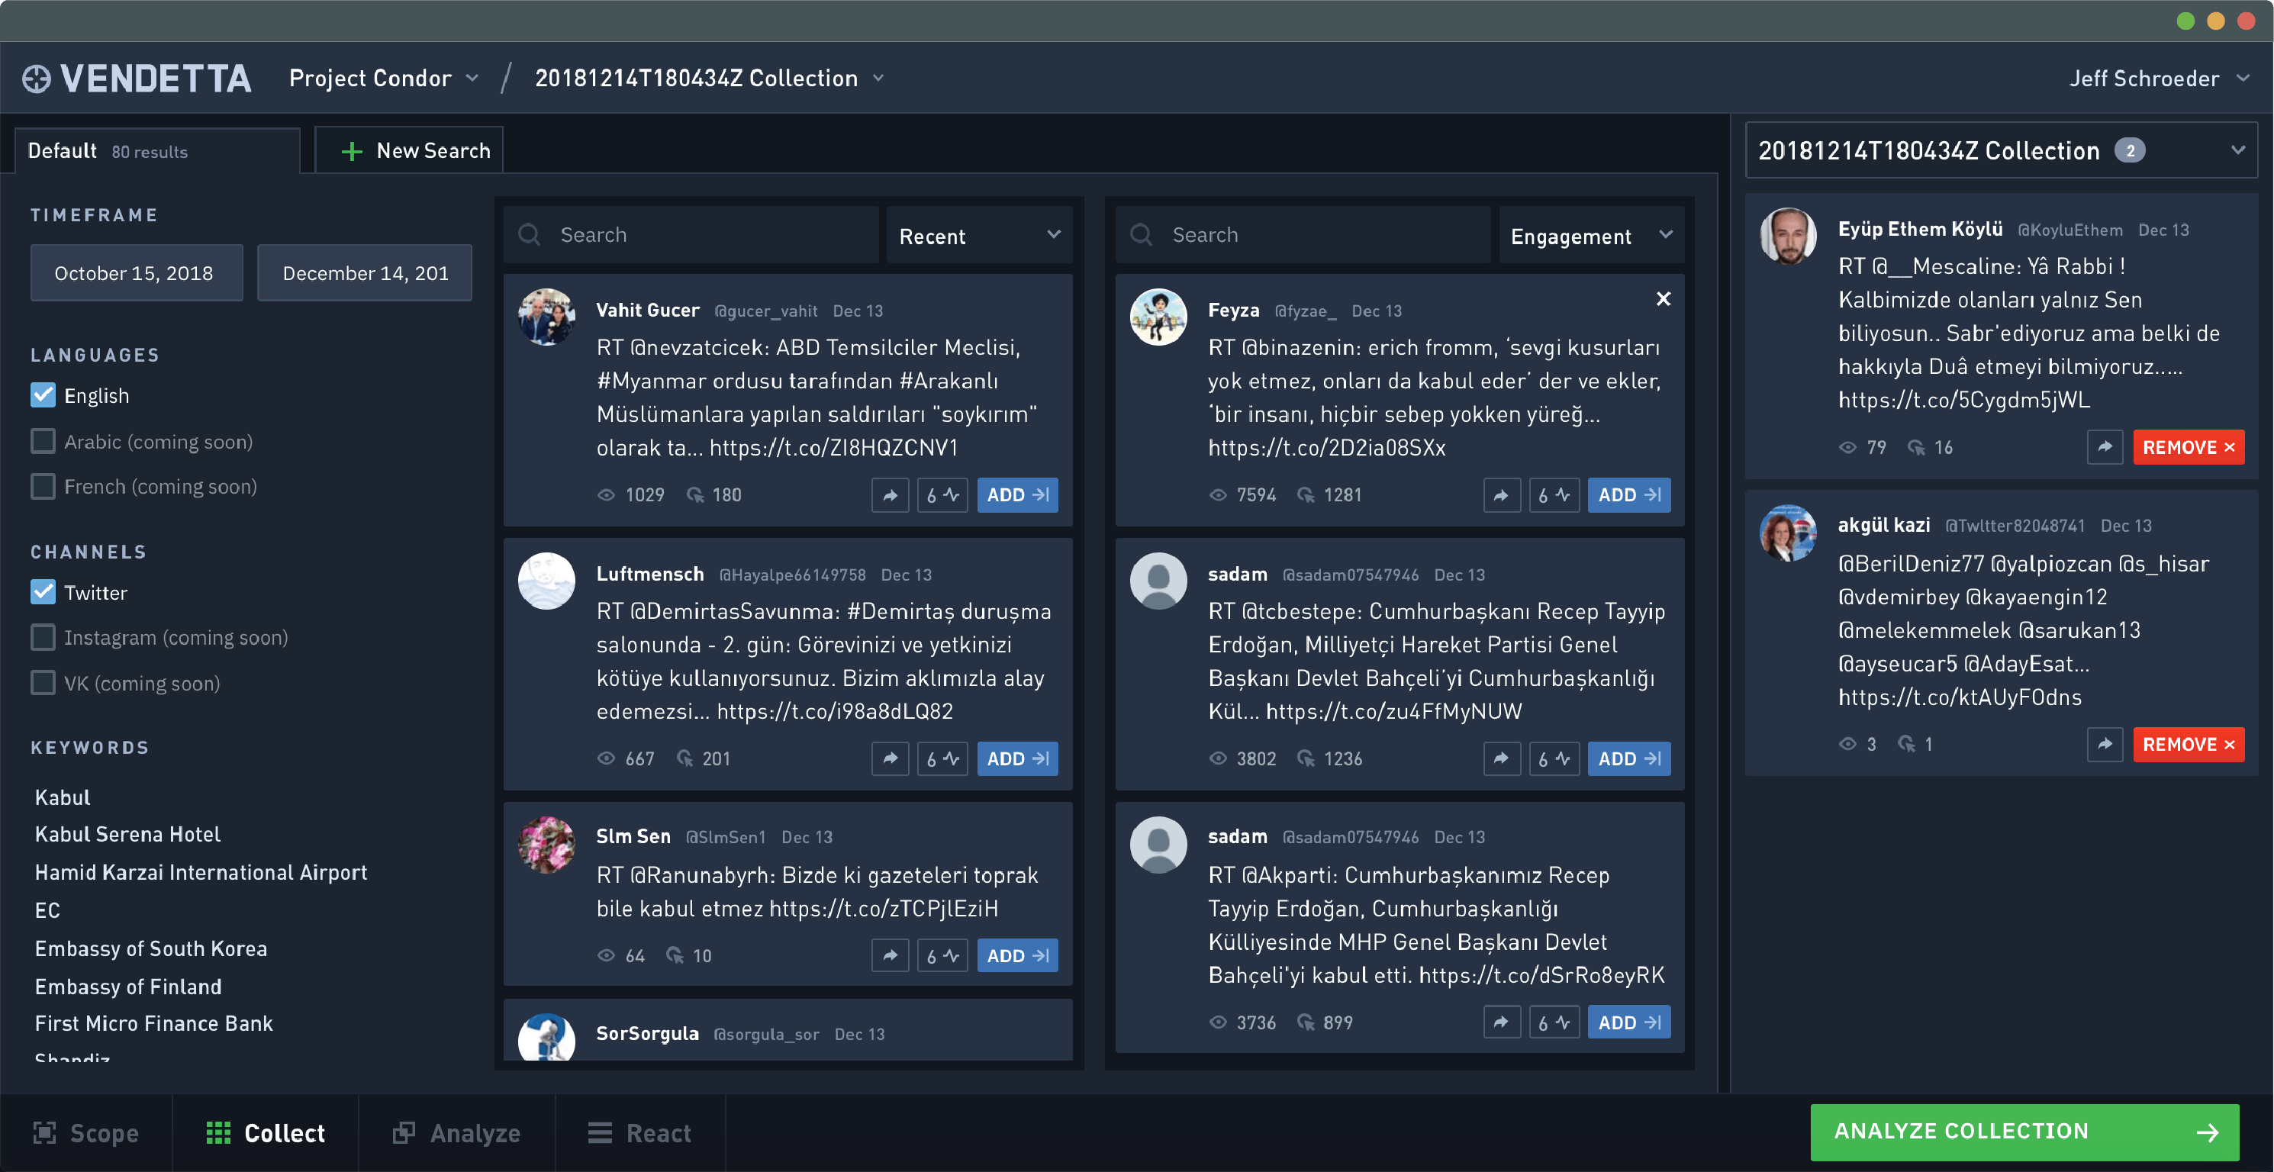
Task: Click the REMOVE icon on akgül kazi post
Action: (x=2185, y=743)
